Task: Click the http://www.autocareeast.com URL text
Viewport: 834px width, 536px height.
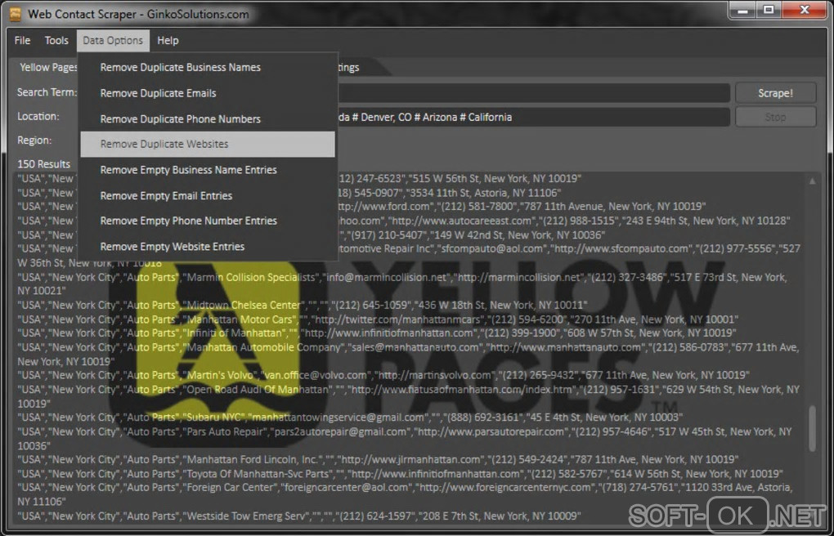Action: click(x=462, y=221)
